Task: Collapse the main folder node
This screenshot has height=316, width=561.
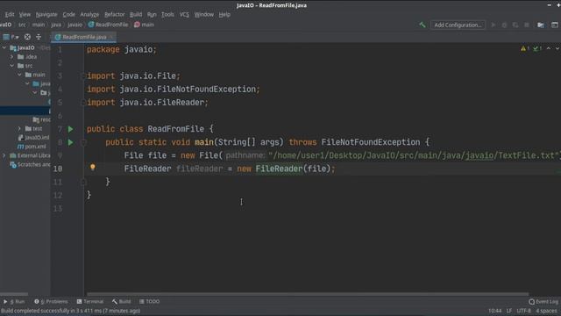Action: (19, 75)
